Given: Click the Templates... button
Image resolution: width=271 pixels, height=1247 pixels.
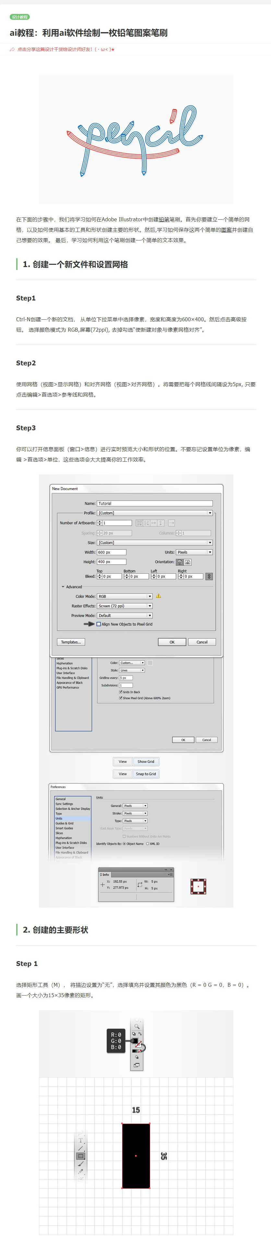Looking at the screenshot, I should 71,642.
